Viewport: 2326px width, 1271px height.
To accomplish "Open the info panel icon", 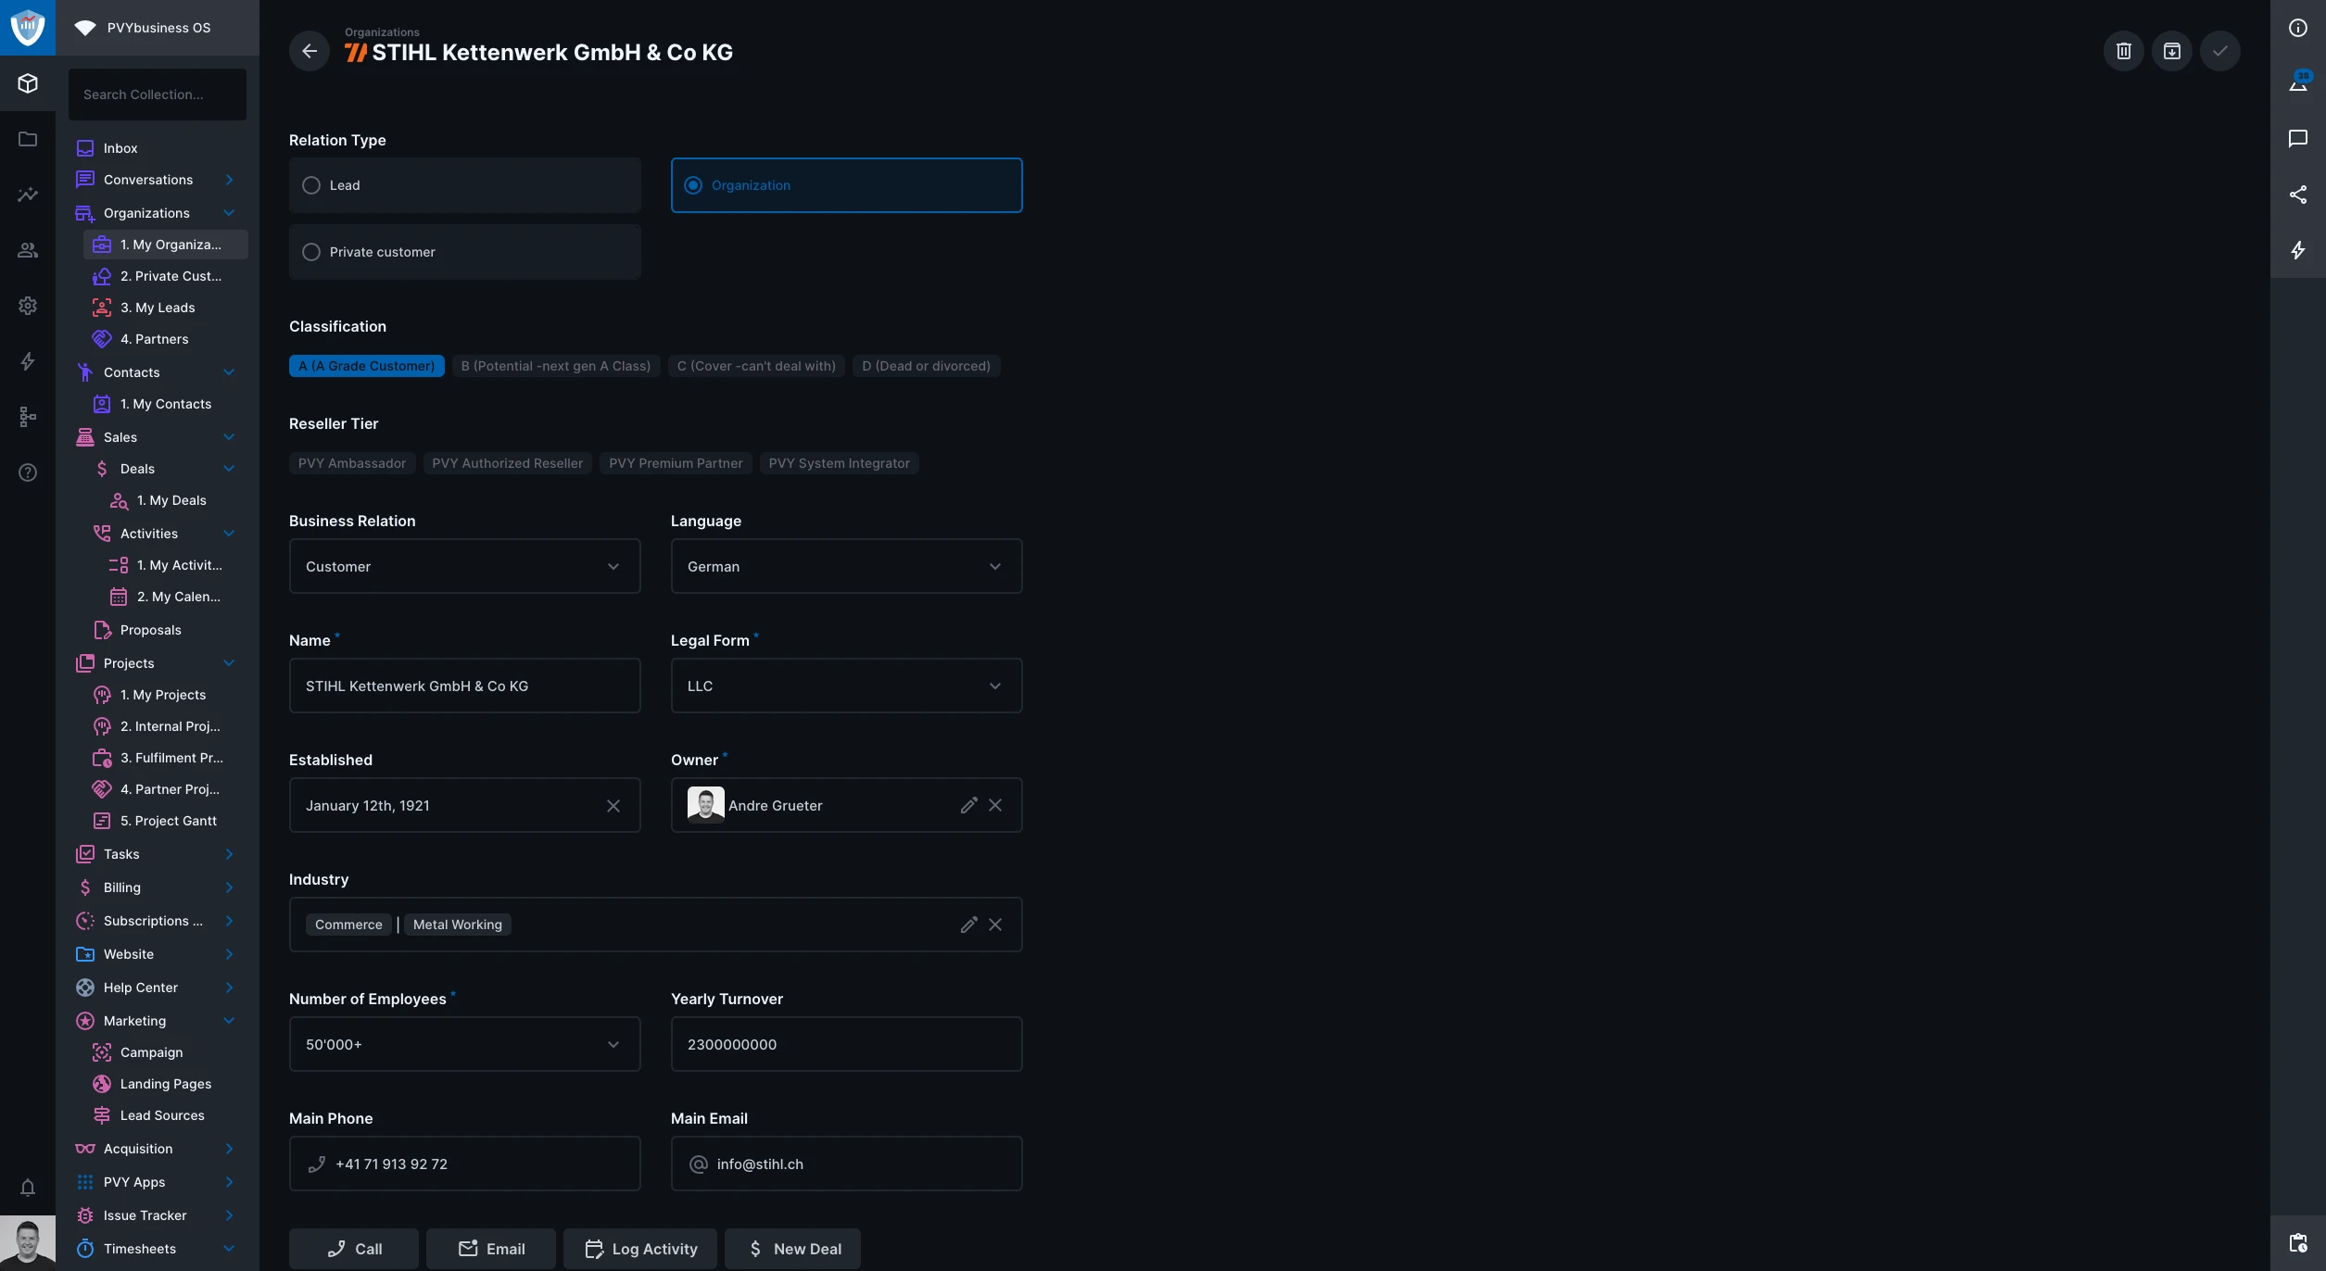I will [x=2298, y=28].
